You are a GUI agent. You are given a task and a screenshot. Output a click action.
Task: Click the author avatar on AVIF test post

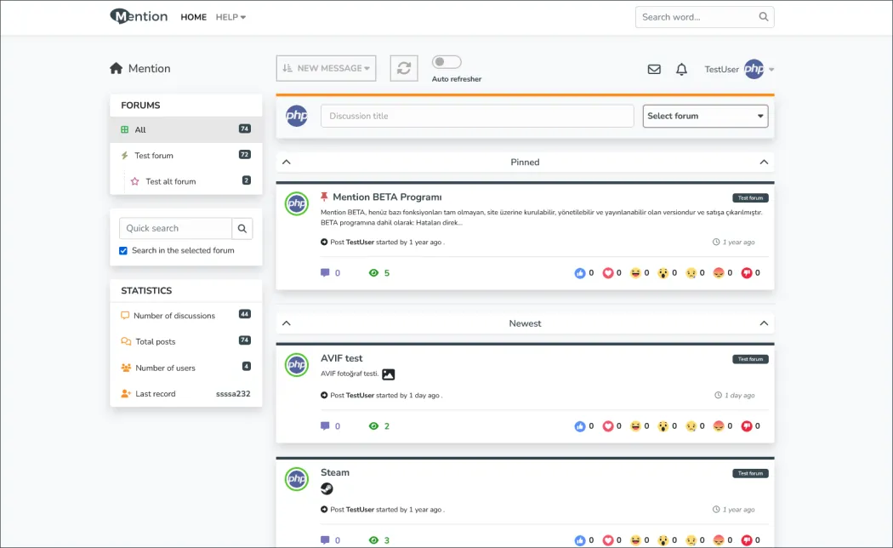[297, 364]
